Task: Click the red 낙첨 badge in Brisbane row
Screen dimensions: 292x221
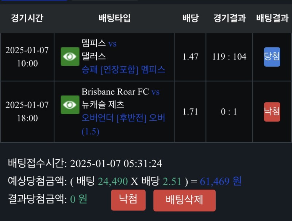Action: click(272, 112)
